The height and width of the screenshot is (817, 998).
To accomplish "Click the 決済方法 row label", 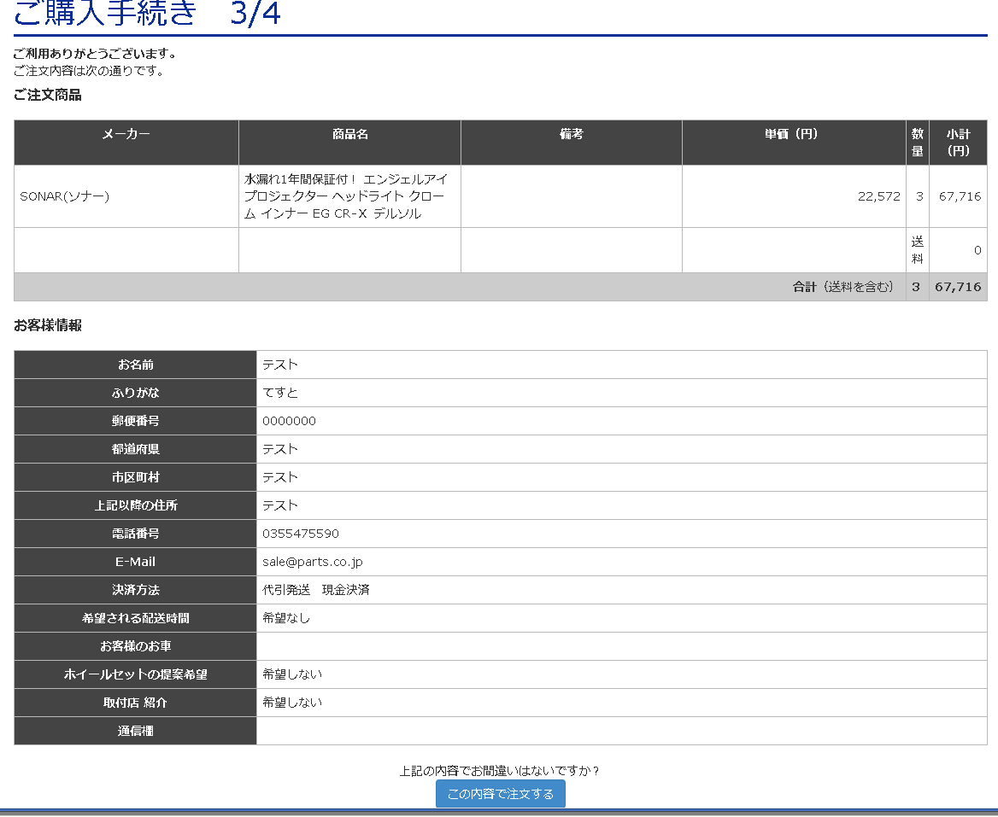I will tap(136, 590).
